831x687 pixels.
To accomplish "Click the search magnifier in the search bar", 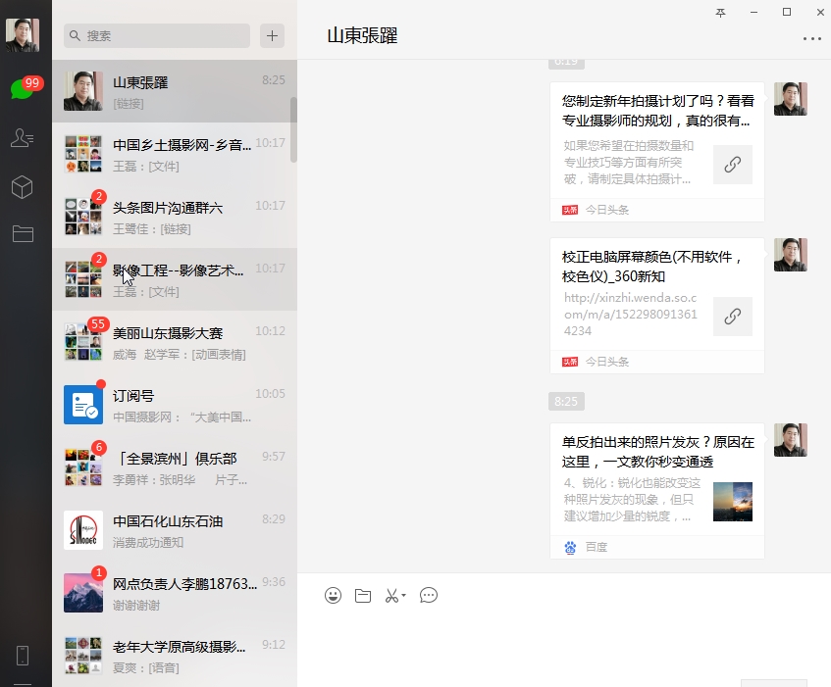I will tap(76, 35).
